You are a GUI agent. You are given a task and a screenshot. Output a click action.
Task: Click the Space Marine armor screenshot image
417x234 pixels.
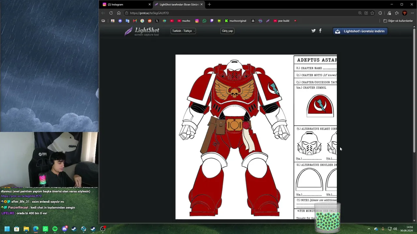[256, 137]
